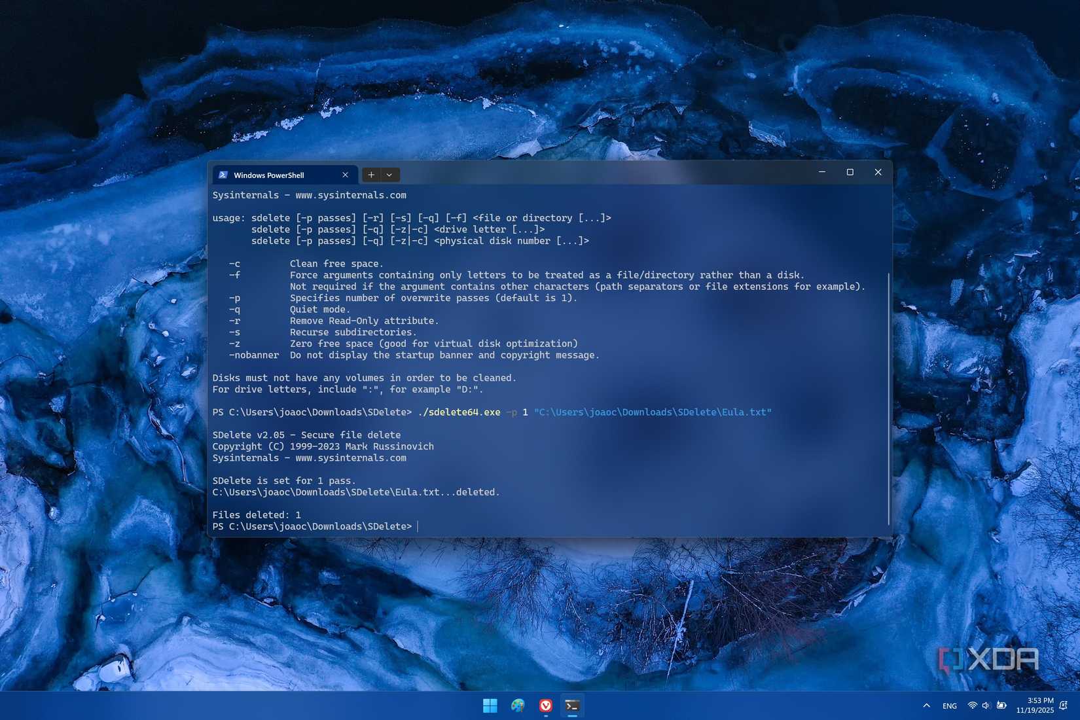
Task: Launch Vivaldi from the taskbar
Action: point(545,706)
